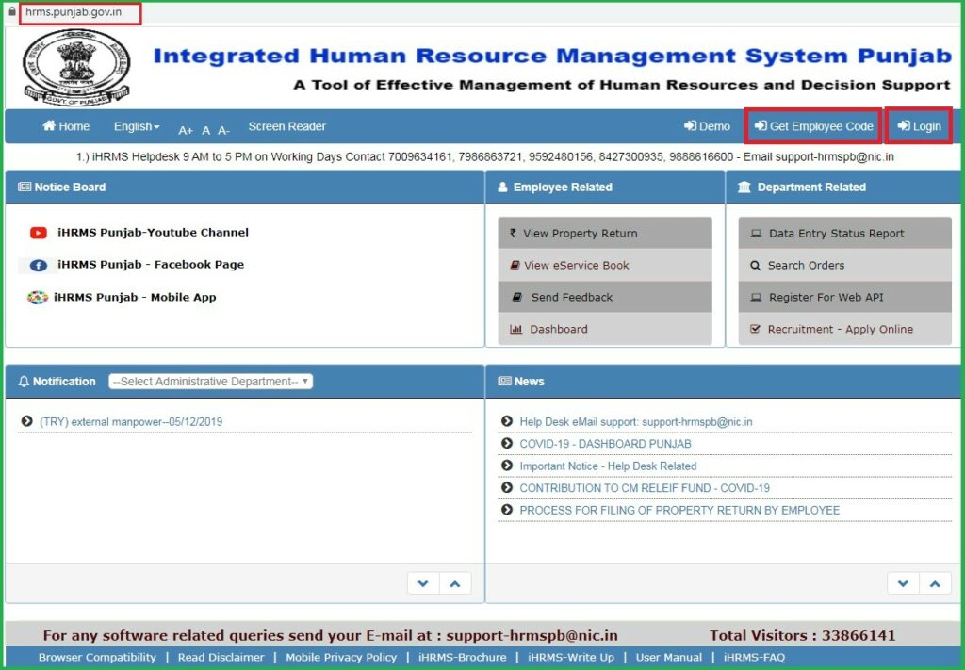The width and height of the screenshot is (965, 670).
Task: Click the iHRMS Mobile App icon
Action: click(x=38, y=298)
